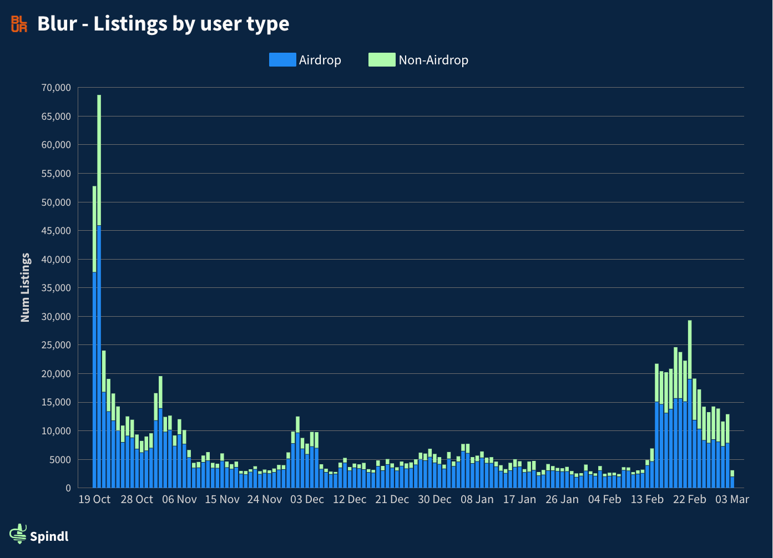Click the '30 Dec' x-axis label

tap(435, 499)
